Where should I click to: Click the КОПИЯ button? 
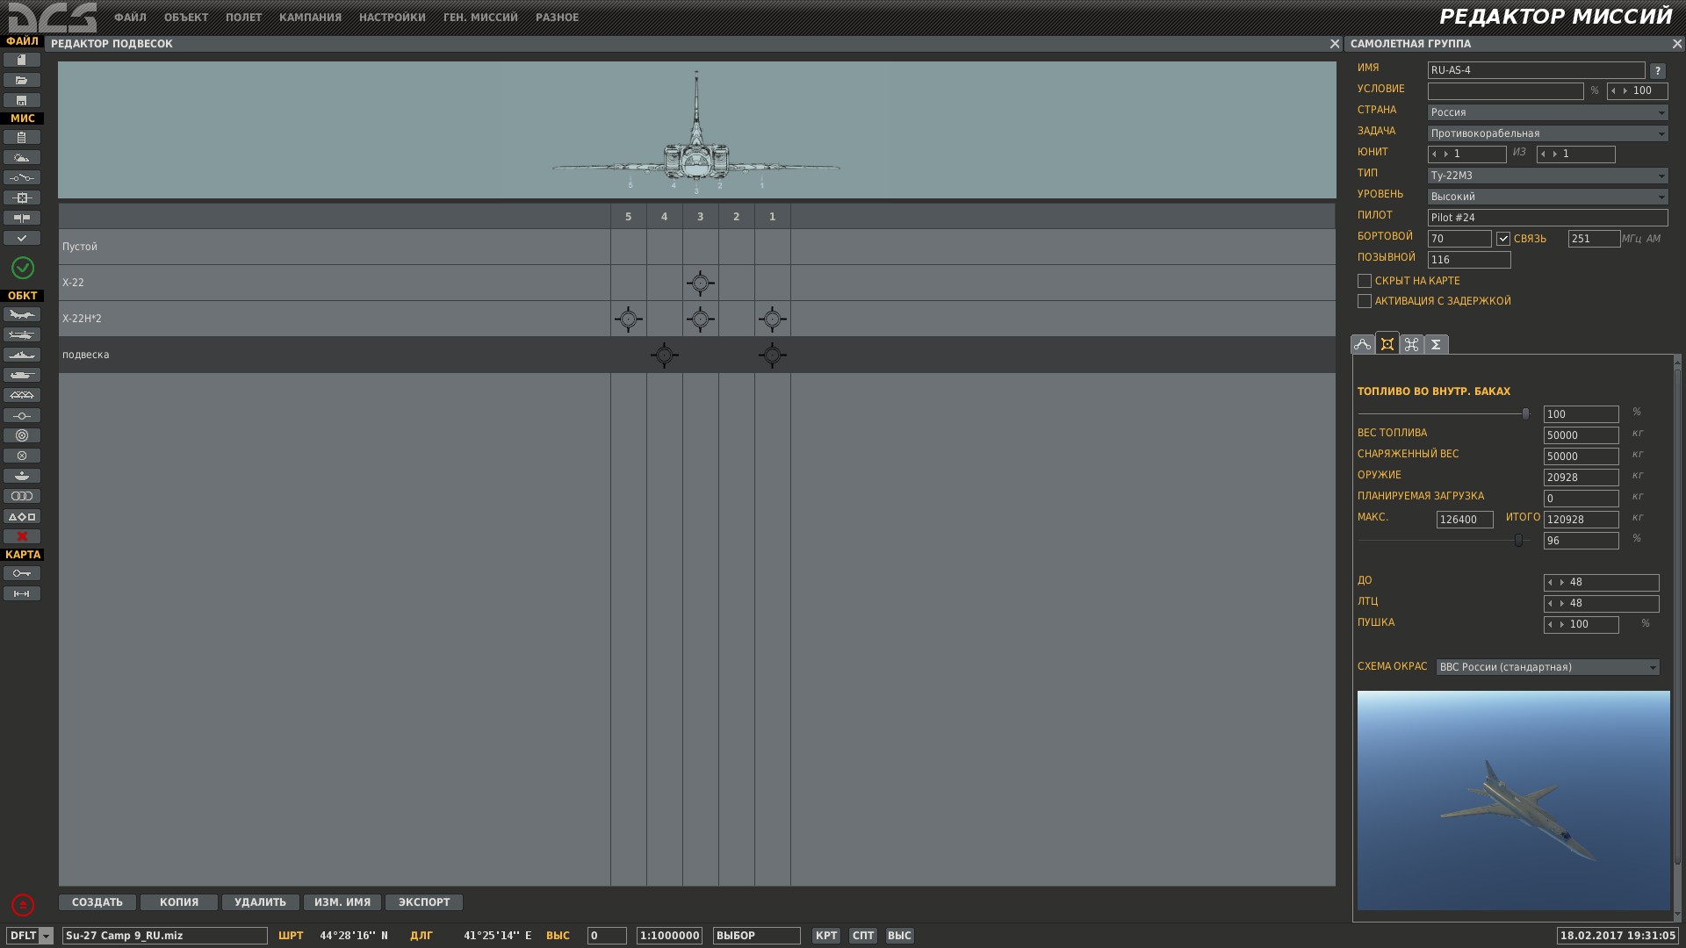point(179,902)
